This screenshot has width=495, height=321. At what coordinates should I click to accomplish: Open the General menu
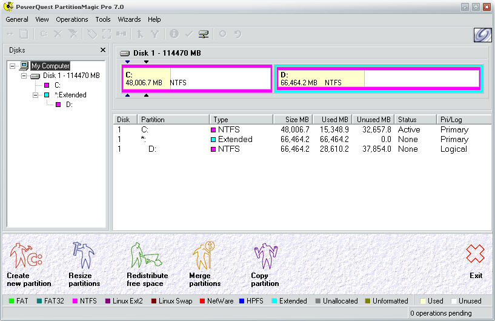[17, 19]
